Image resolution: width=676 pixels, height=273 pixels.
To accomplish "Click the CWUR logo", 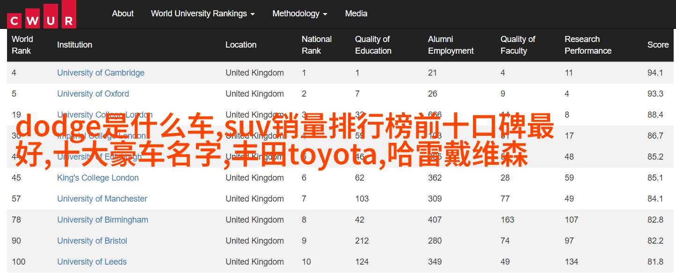I will pyautogui.click(x=42, y=14).
